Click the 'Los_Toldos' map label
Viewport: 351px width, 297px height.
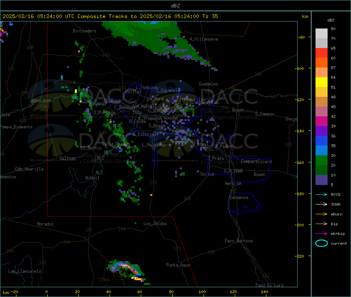pos(155,224)
